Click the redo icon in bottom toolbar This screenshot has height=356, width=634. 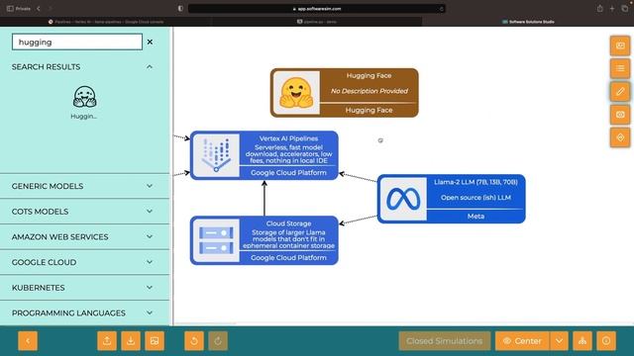point(218,341)
